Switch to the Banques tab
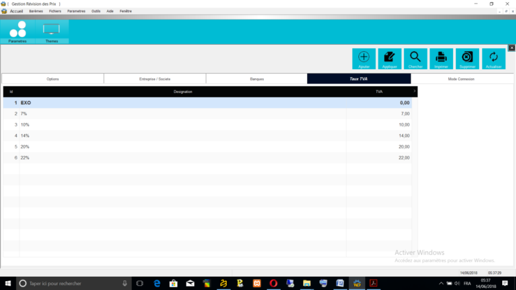The image size is (516, 290). pyautogui.click(x=257, y=79)
